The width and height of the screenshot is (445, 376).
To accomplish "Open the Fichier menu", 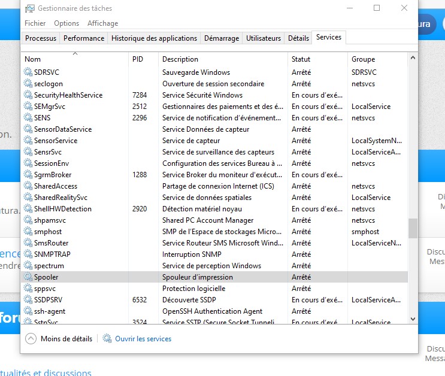I will point(35,23).
